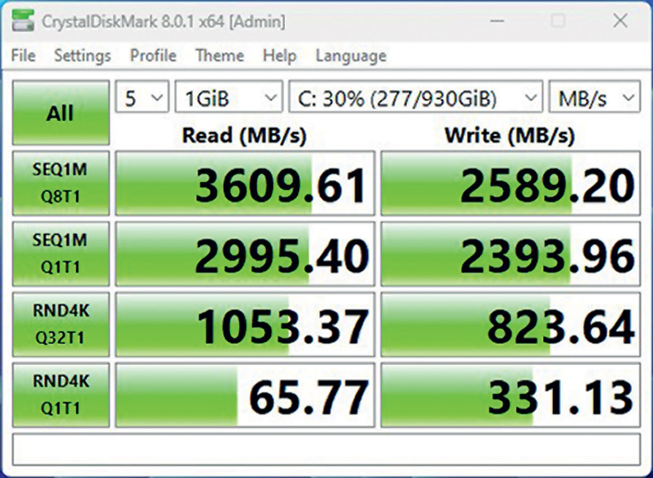Open the Profile menu

[153, 56]
